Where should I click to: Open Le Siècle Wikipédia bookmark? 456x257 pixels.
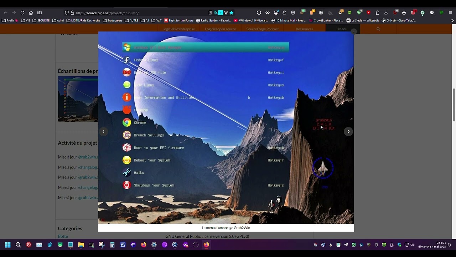click(363, 20)
